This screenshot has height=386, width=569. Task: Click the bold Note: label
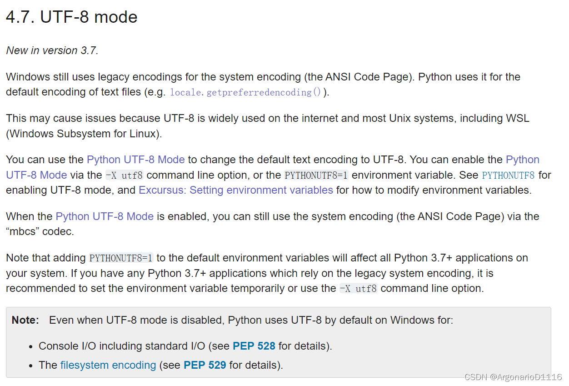click(x=25, y=320)
